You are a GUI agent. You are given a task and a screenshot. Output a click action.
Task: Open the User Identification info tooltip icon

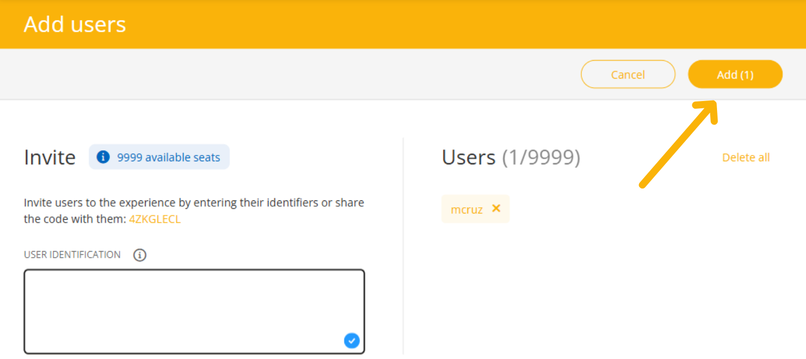tap(140, 255)
